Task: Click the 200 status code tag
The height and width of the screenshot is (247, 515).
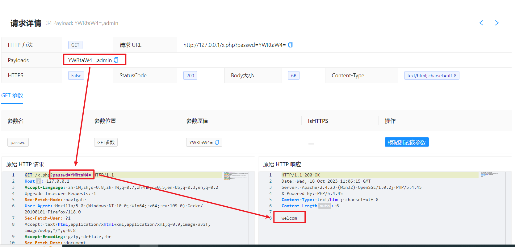Action: tap(190, 75)
